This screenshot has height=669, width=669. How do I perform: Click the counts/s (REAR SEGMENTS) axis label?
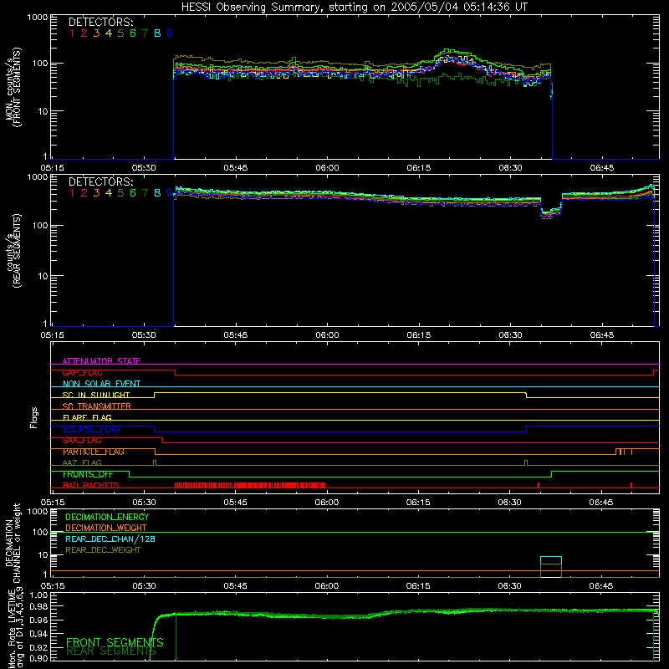[13, 251]
